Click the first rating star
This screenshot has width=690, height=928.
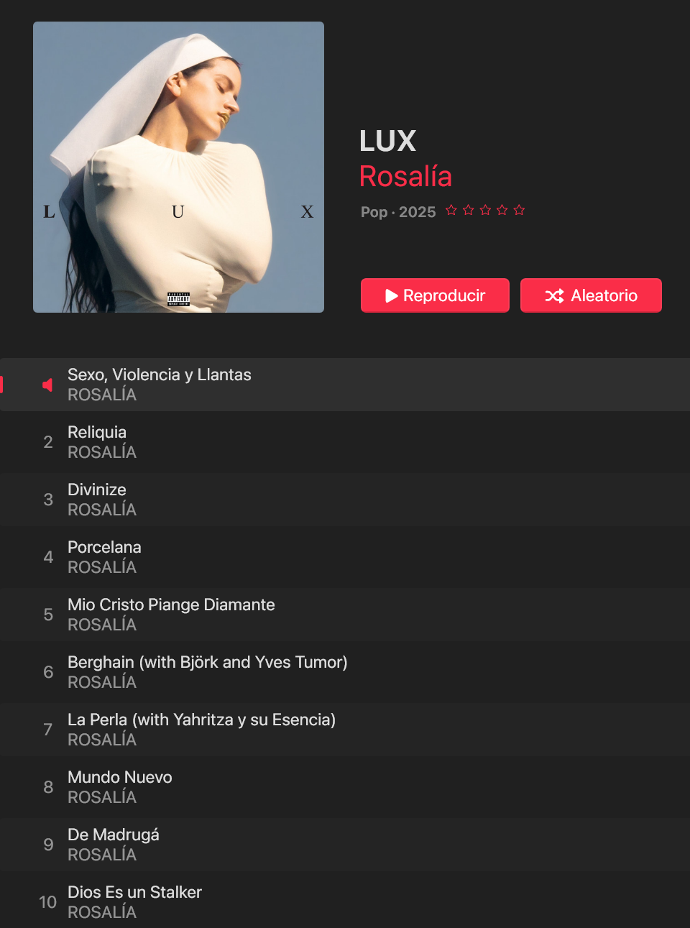tap(451, 210)
